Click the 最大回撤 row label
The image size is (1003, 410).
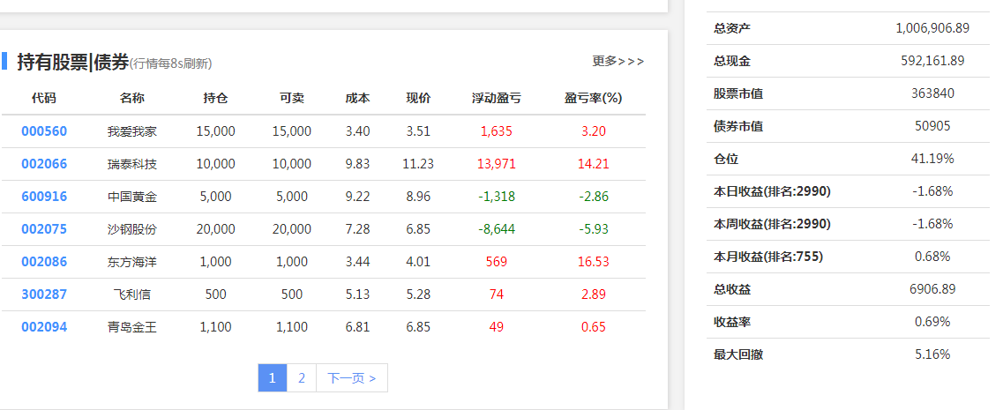click(x=738, y=354)
